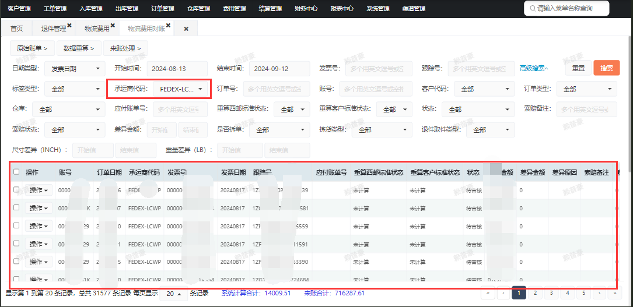
Task: Check the row with tracking number ending 11591
Action: pyautogui.click(x=16, y=244)
